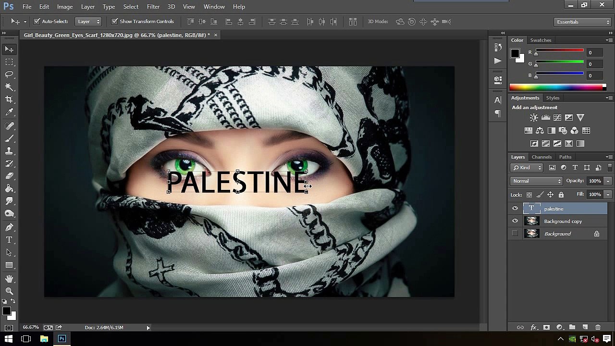
Task: Select the Hand tool
Action: pyautogui.click(x=9, y=279)
